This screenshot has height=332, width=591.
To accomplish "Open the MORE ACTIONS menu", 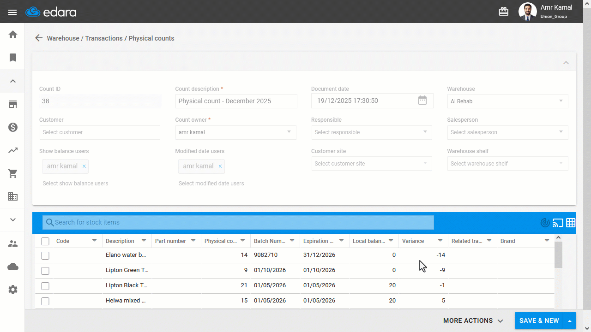I will pos(473,320).
